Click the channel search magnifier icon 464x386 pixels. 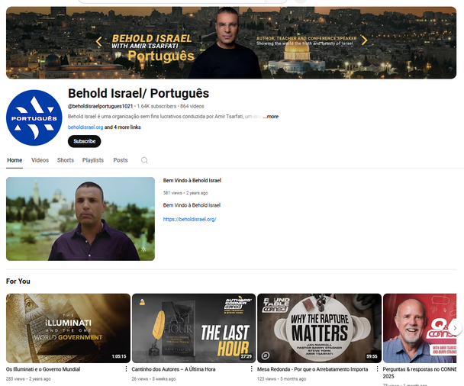click(144, 160)
